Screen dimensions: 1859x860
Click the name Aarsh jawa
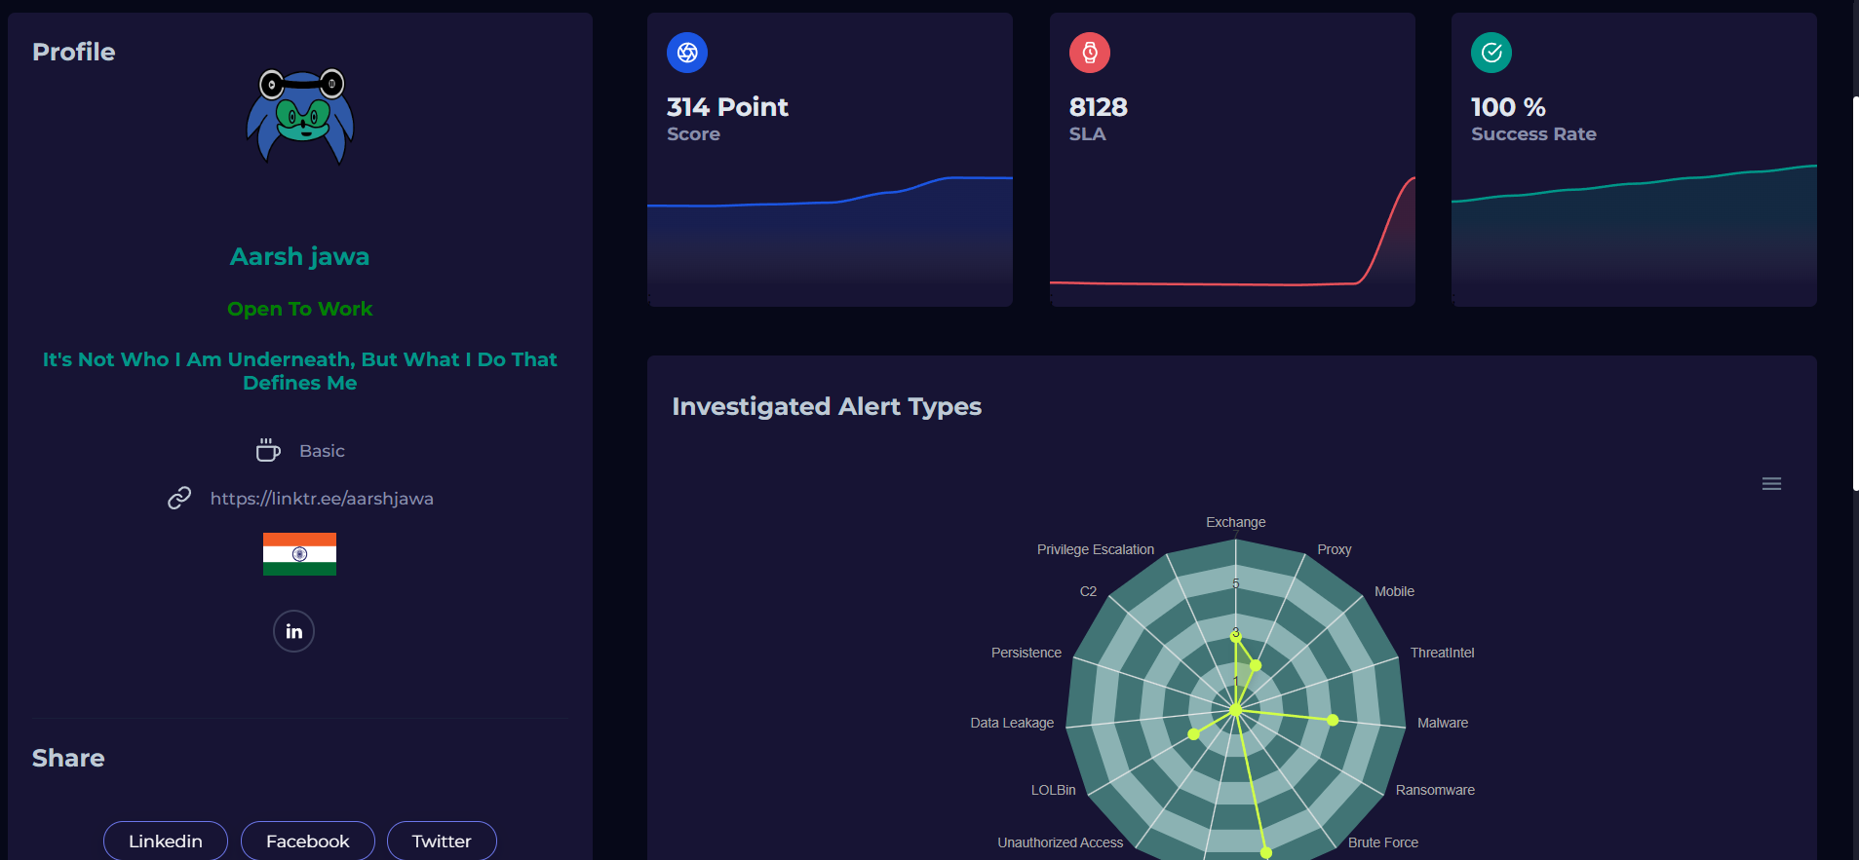coord(299,256)
